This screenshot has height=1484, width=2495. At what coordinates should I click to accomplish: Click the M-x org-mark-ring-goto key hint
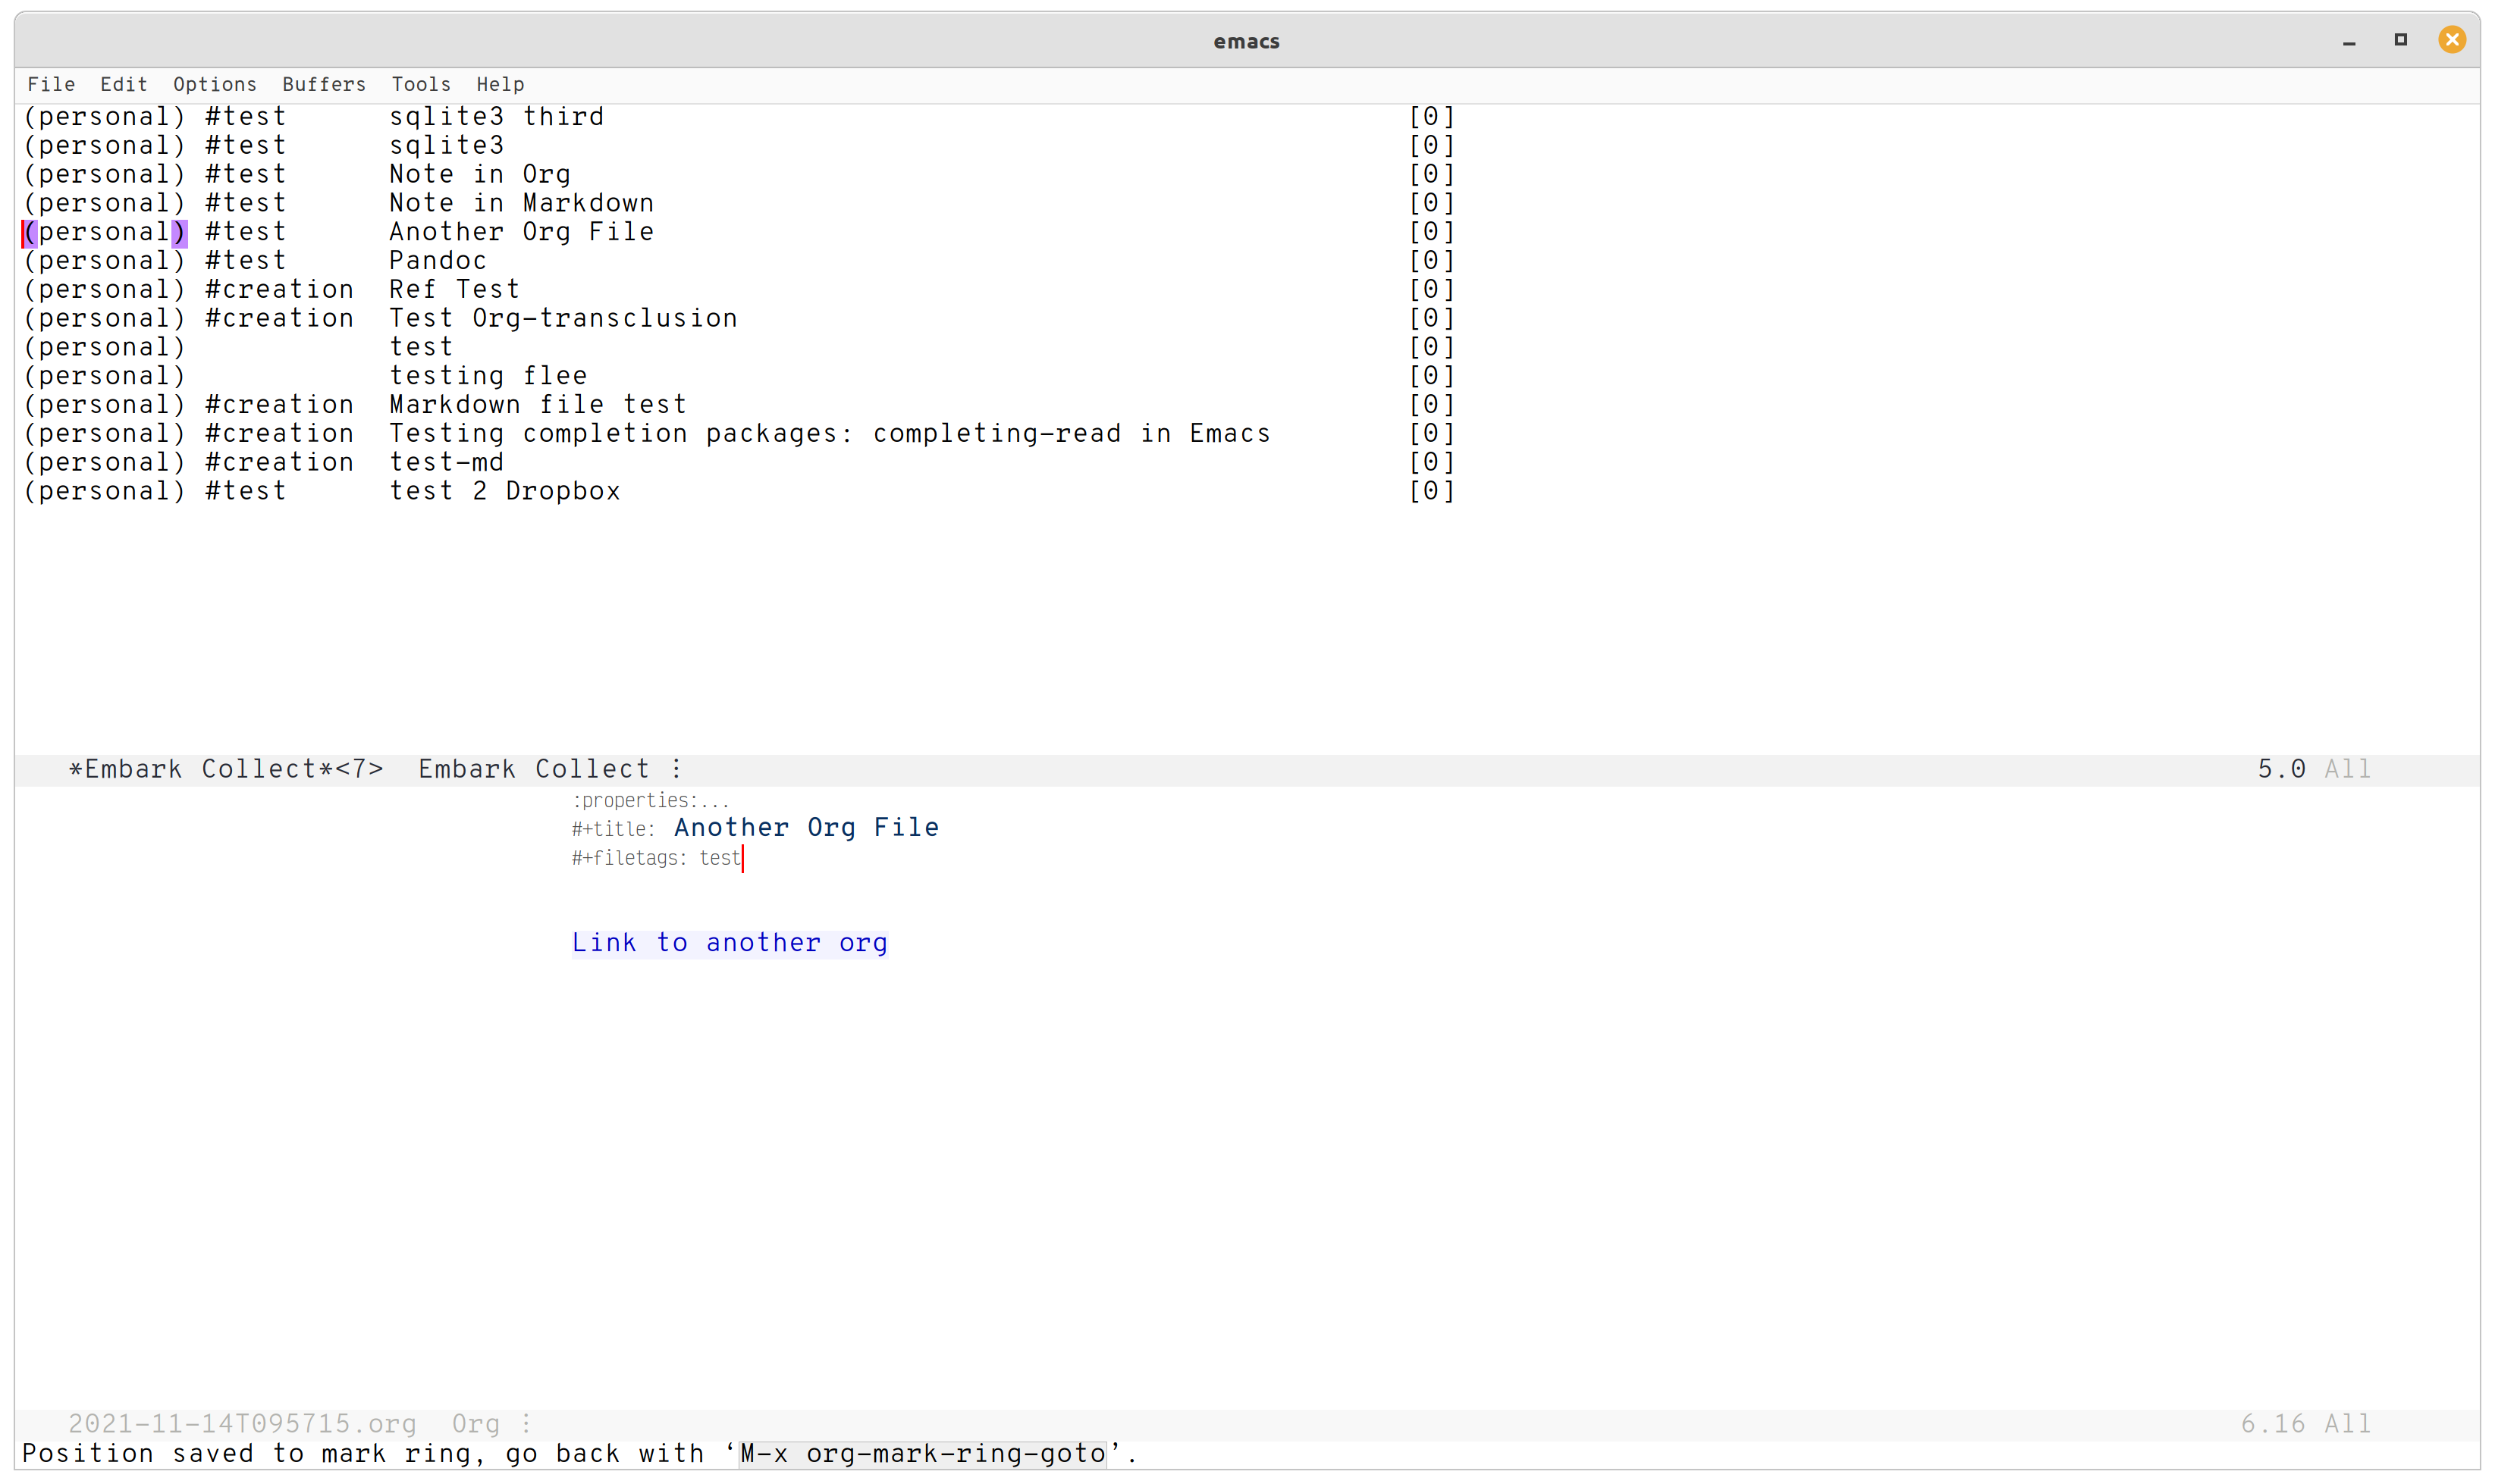(921, 1454)
